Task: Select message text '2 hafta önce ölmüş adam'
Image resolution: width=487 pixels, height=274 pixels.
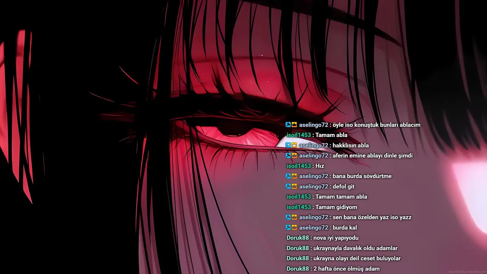Action: click(346, 269)
